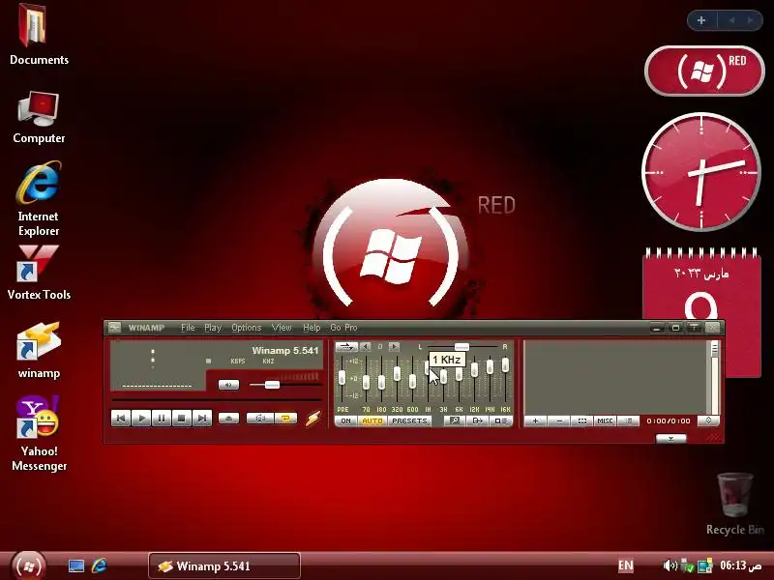Click the playlist layout button under equalizer
This screenshot has height=580, width=774.
(x=500, y=421)
